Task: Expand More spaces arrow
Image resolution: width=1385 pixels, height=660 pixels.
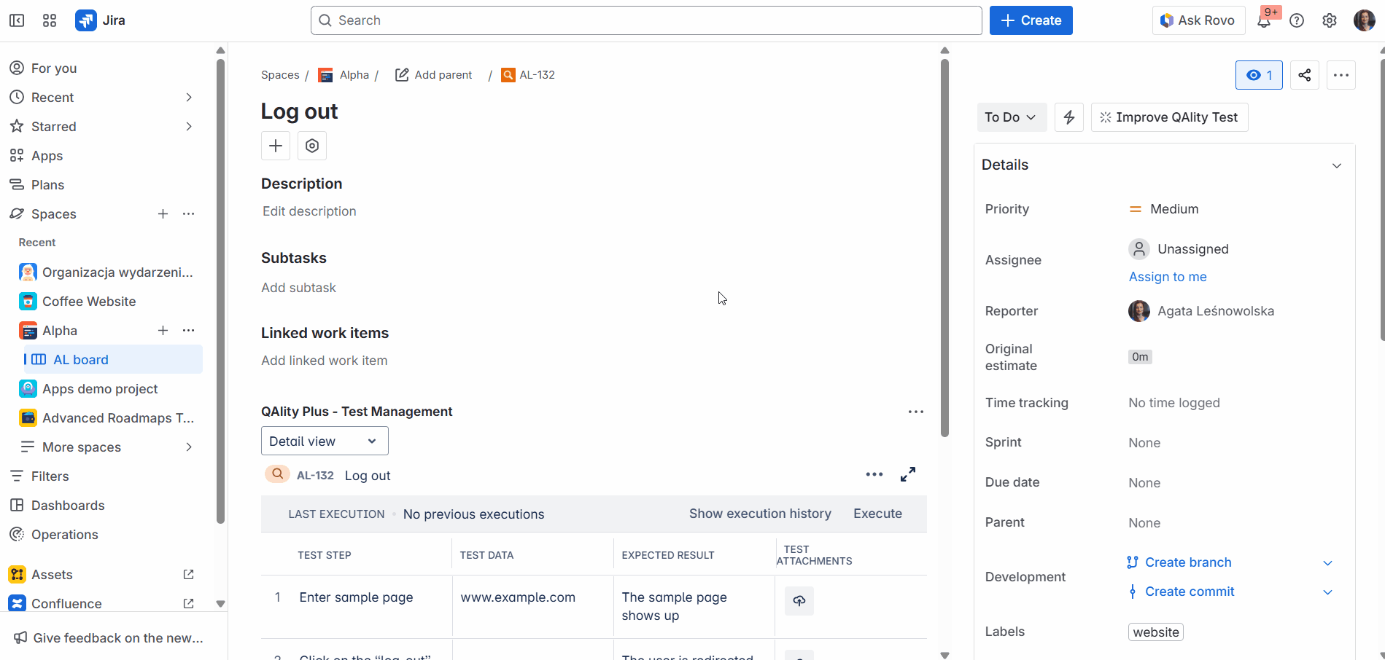Action: pyautogui.click(x=189, y=447)
